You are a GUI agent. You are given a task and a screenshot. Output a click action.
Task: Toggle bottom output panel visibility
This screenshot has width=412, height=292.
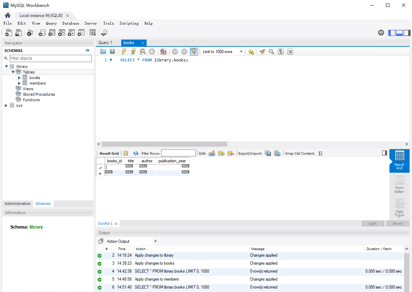[399, 33]
